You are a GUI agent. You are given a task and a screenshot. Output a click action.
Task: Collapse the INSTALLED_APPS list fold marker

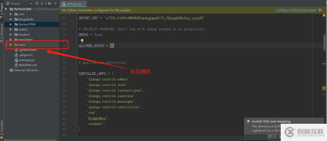(x=77, y=74)
